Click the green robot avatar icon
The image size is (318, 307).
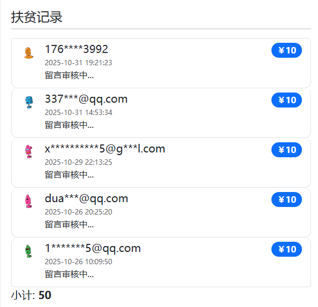[x=28, y=251]
